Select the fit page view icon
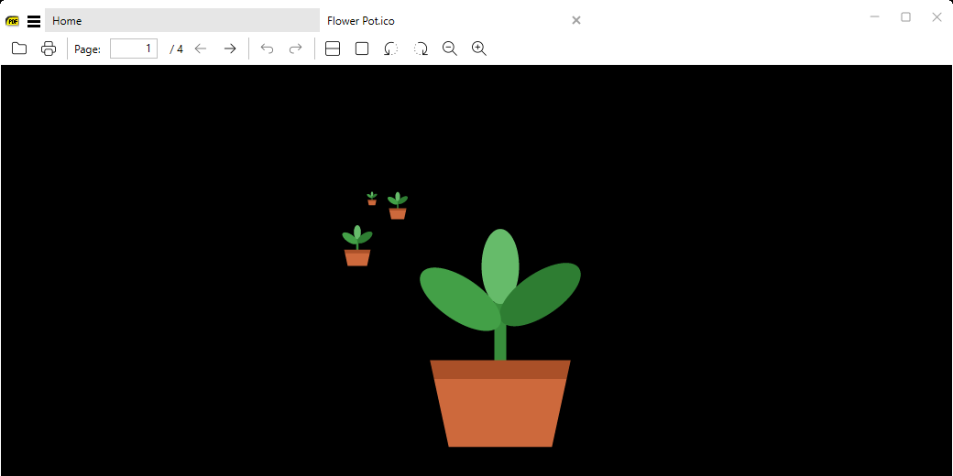This screenshot has width=953, height=476. point(362,49)
